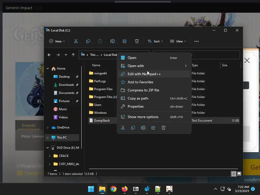Sort by the Name column header
The height and width of the screenshot is (195, 260).
[96, 65]
